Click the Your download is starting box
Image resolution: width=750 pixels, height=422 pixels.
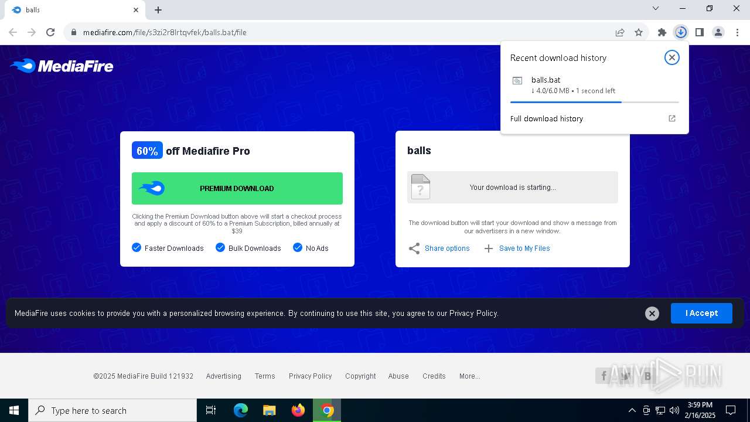click(x=513, y=188)
